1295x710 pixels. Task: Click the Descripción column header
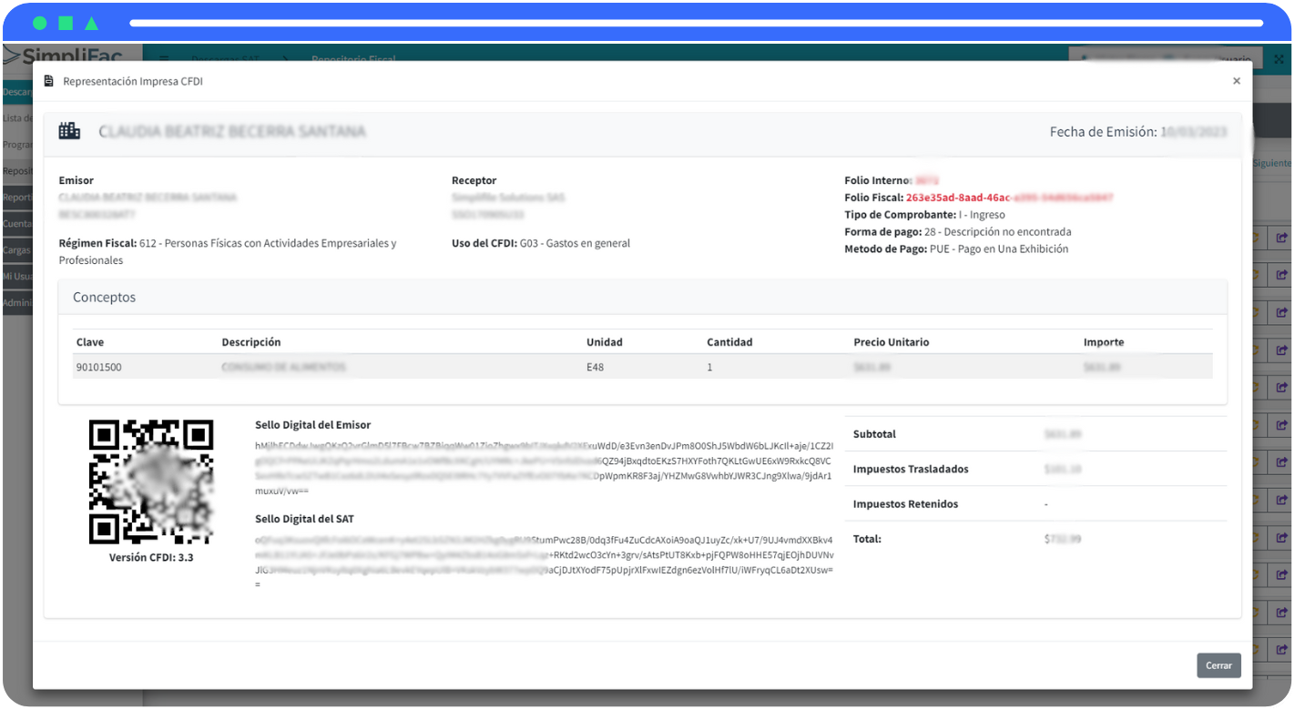(x=251, y=342)
